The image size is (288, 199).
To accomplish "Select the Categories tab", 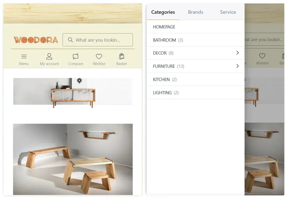I will pyautogui.click(x=163, y=12).
